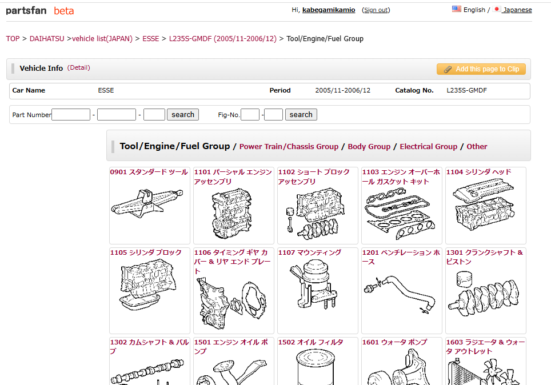This screenshot has width=551, height=385.
Task: Focus the first Fig-No input field
Action: 250,114
